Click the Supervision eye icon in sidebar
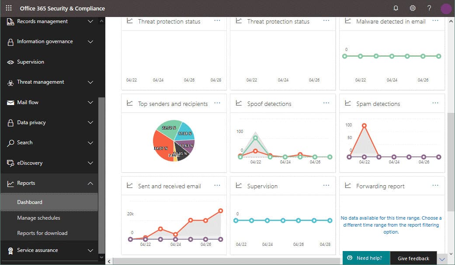Screen dimensions: 455x265 coord(11,62)
